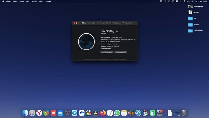Click the Загрузочный диск line
Screen dimensions: 209x118
109,44
